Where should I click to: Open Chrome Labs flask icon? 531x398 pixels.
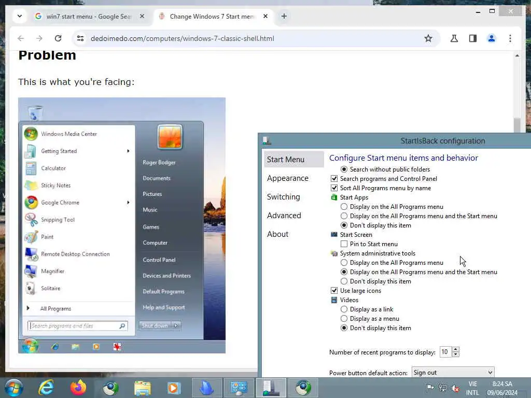click(454, 38)
